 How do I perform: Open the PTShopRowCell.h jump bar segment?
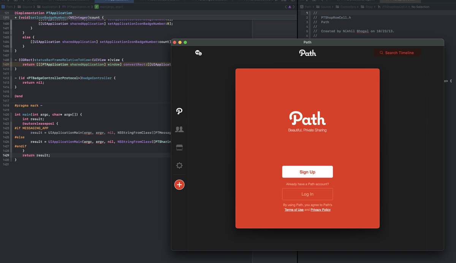point(392,7)
